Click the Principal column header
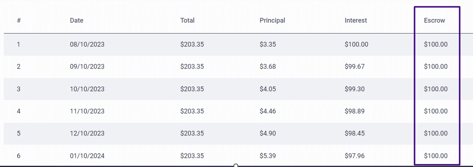The height and width of the screenshot is (167, 473). [272, 20]
